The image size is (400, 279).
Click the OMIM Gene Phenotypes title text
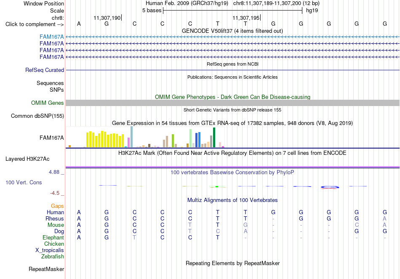pos(232,97)
